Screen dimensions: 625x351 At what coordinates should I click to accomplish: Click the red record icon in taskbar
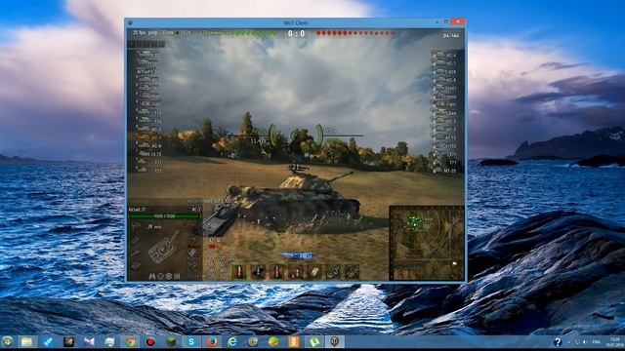tap(150, 341)
